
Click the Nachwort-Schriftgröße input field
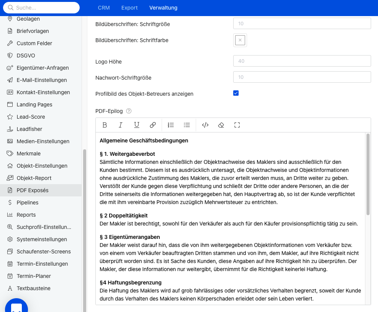[302, 77]
